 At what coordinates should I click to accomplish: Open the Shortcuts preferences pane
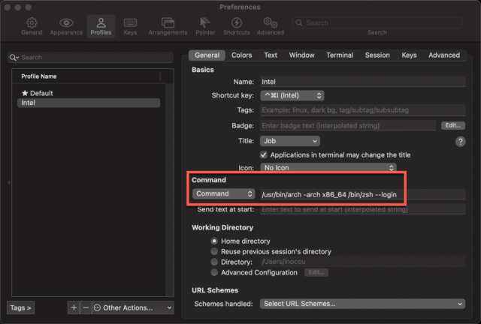pos(236,26)
